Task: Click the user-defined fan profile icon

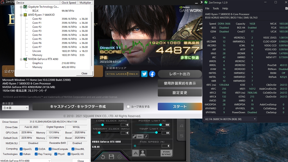Action: (143, 153)
